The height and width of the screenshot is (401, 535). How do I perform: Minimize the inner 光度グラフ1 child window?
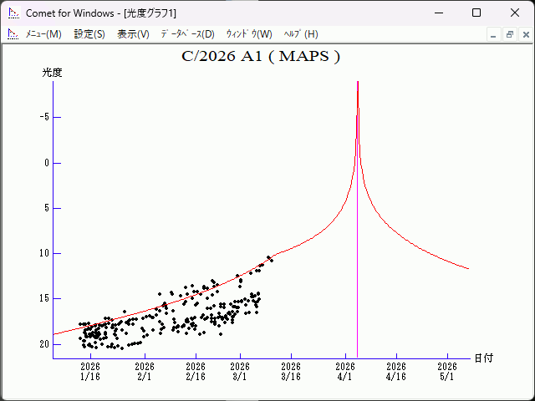click(x=494, y=34)
